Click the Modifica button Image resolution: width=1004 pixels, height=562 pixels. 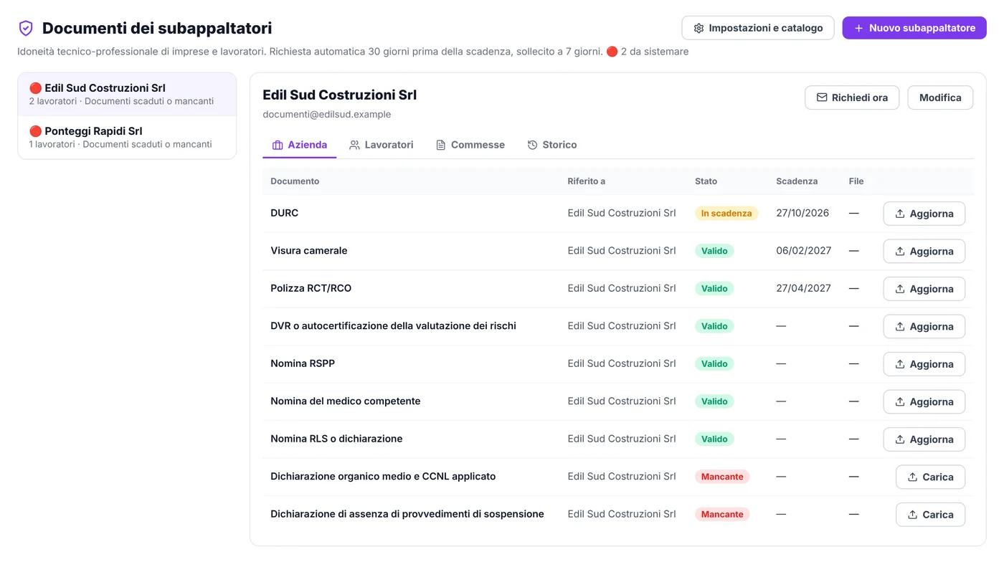coord(940,97)
